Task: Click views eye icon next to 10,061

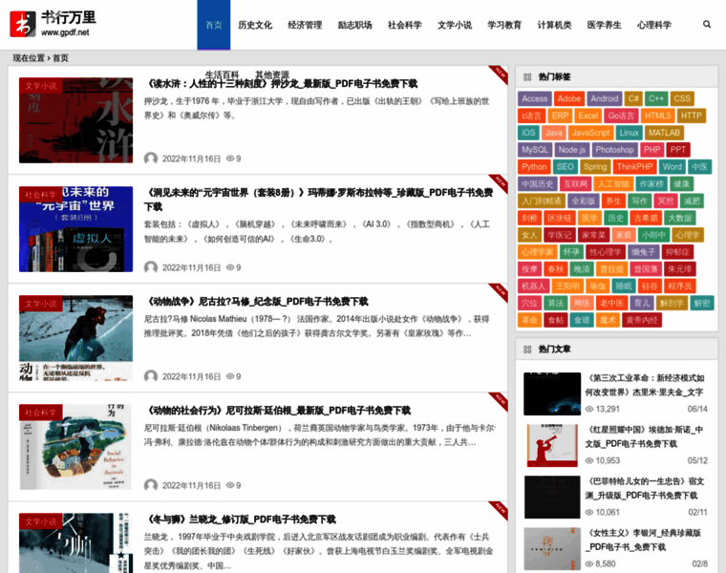Action: pyautogui.click(x=589, y=512)
